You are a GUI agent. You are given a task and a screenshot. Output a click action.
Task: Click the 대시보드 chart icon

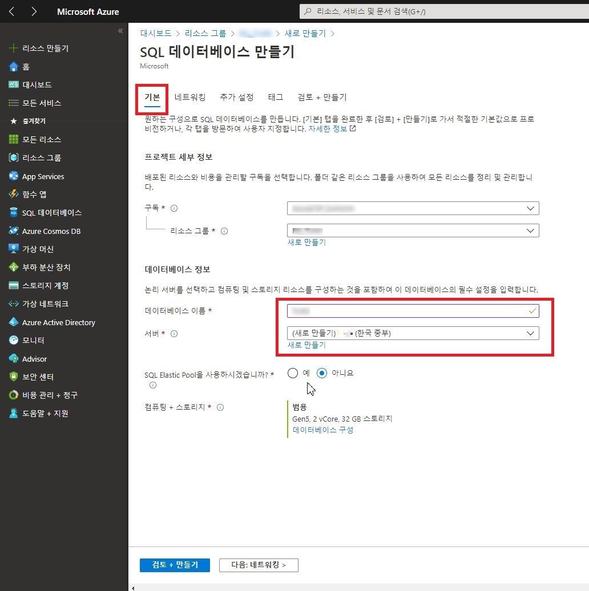(14, 85)
